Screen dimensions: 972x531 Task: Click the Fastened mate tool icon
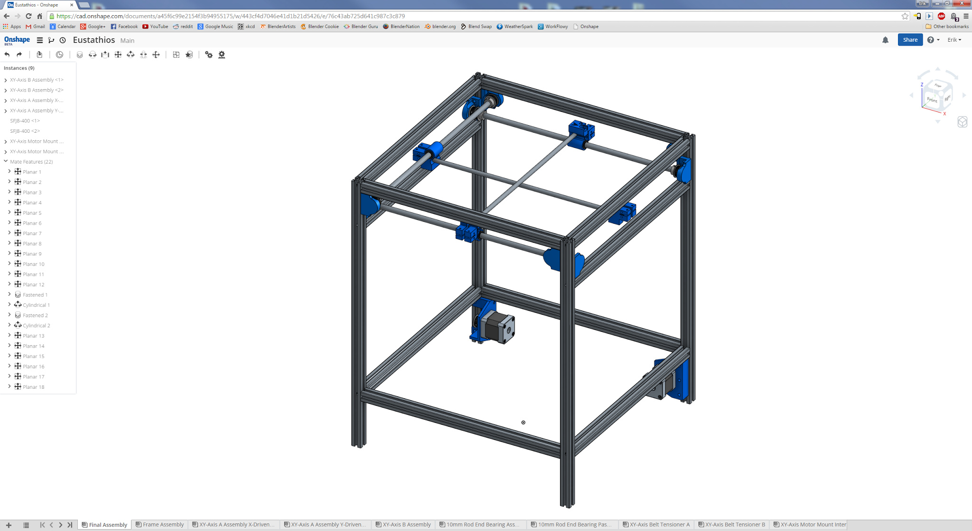(80, 55)
